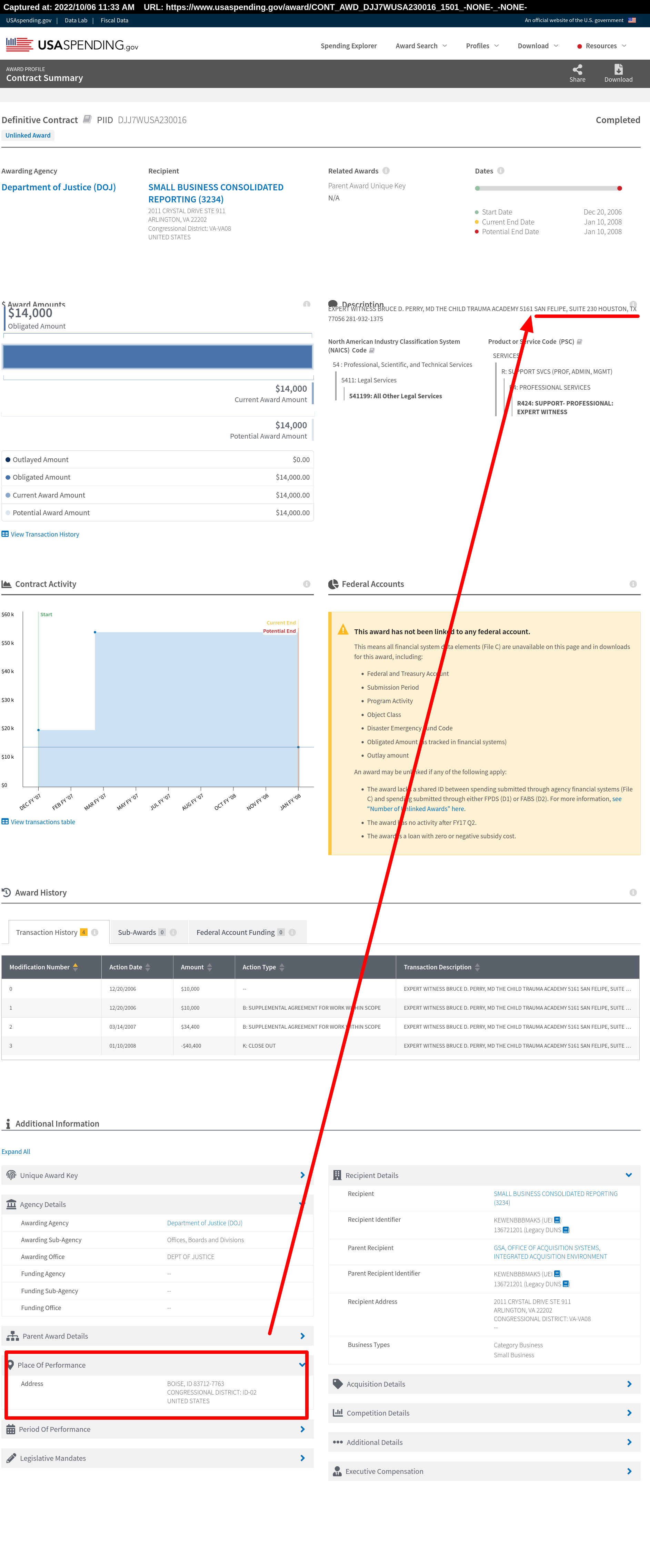Click View Transaction History link
The width and height of the screenshot is (650, 1557).
(x=40, y=534)
